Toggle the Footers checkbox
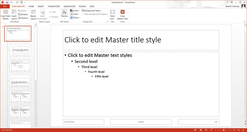The image size is (247, 132). pyautogui.click(x=50, y=17)
